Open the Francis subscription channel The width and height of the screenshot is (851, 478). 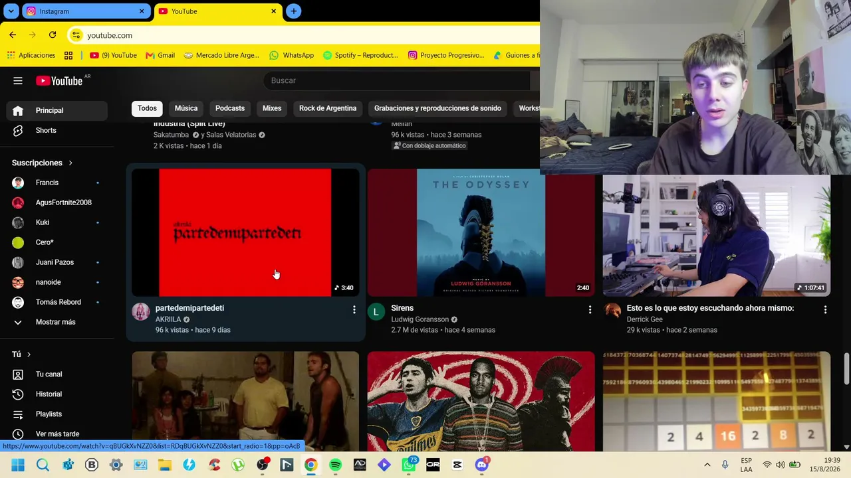(57, 183)
